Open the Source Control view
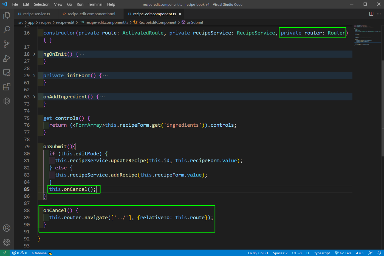This screenshot has width=384, height=256. (x=7, y=44)
